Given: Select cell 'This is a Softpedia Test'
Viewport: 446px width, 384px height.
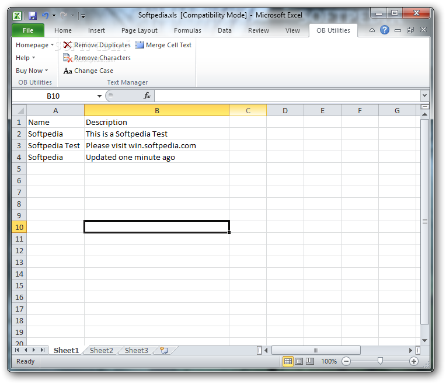Looking at the screenshot, I should click(156, 134).
